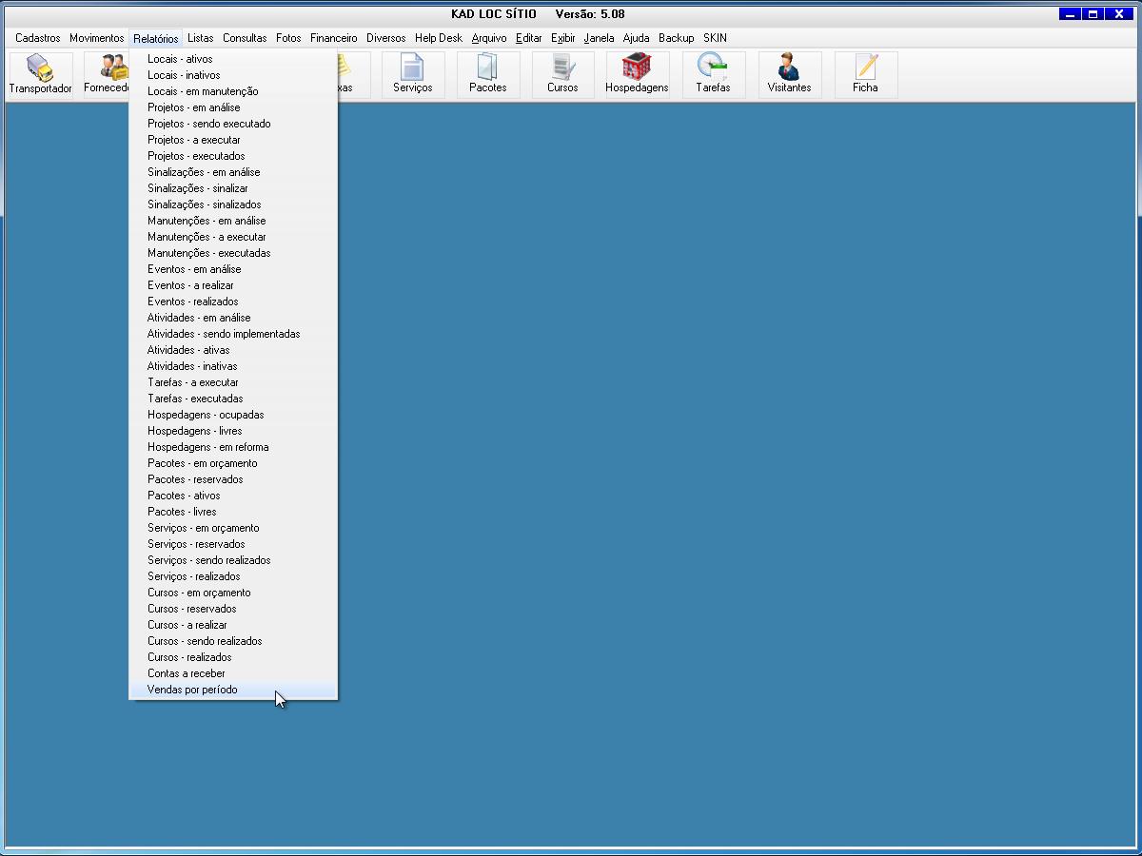Choose Hospedagens - livres report
Viewport: 1142px width, 856px height.
233,431
